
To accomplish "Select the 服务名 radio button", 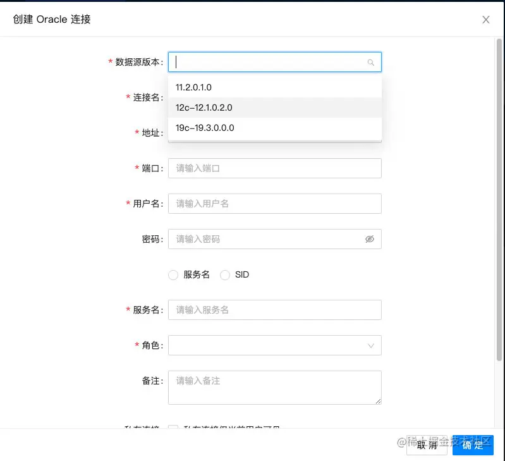I will (173, 275).
